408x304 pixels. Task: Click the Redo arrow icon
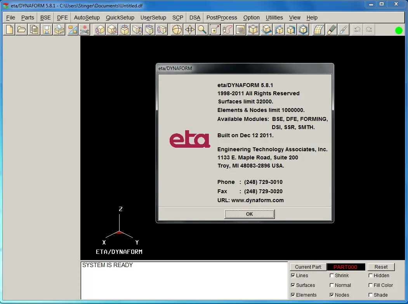click(369, 30)
